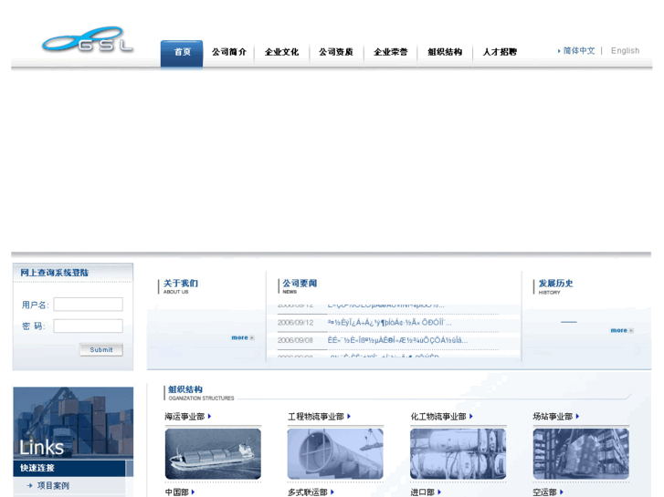Click the Submit login button
664x497 pixels.
pyautogui.click(x=101, y=350)
